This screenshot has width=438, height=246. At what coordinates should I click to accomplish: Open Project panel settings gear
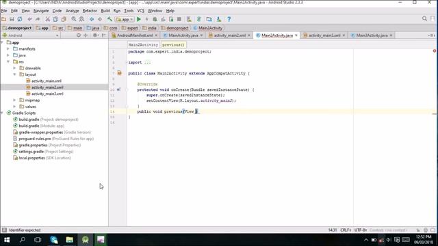[x=95, y=36]
